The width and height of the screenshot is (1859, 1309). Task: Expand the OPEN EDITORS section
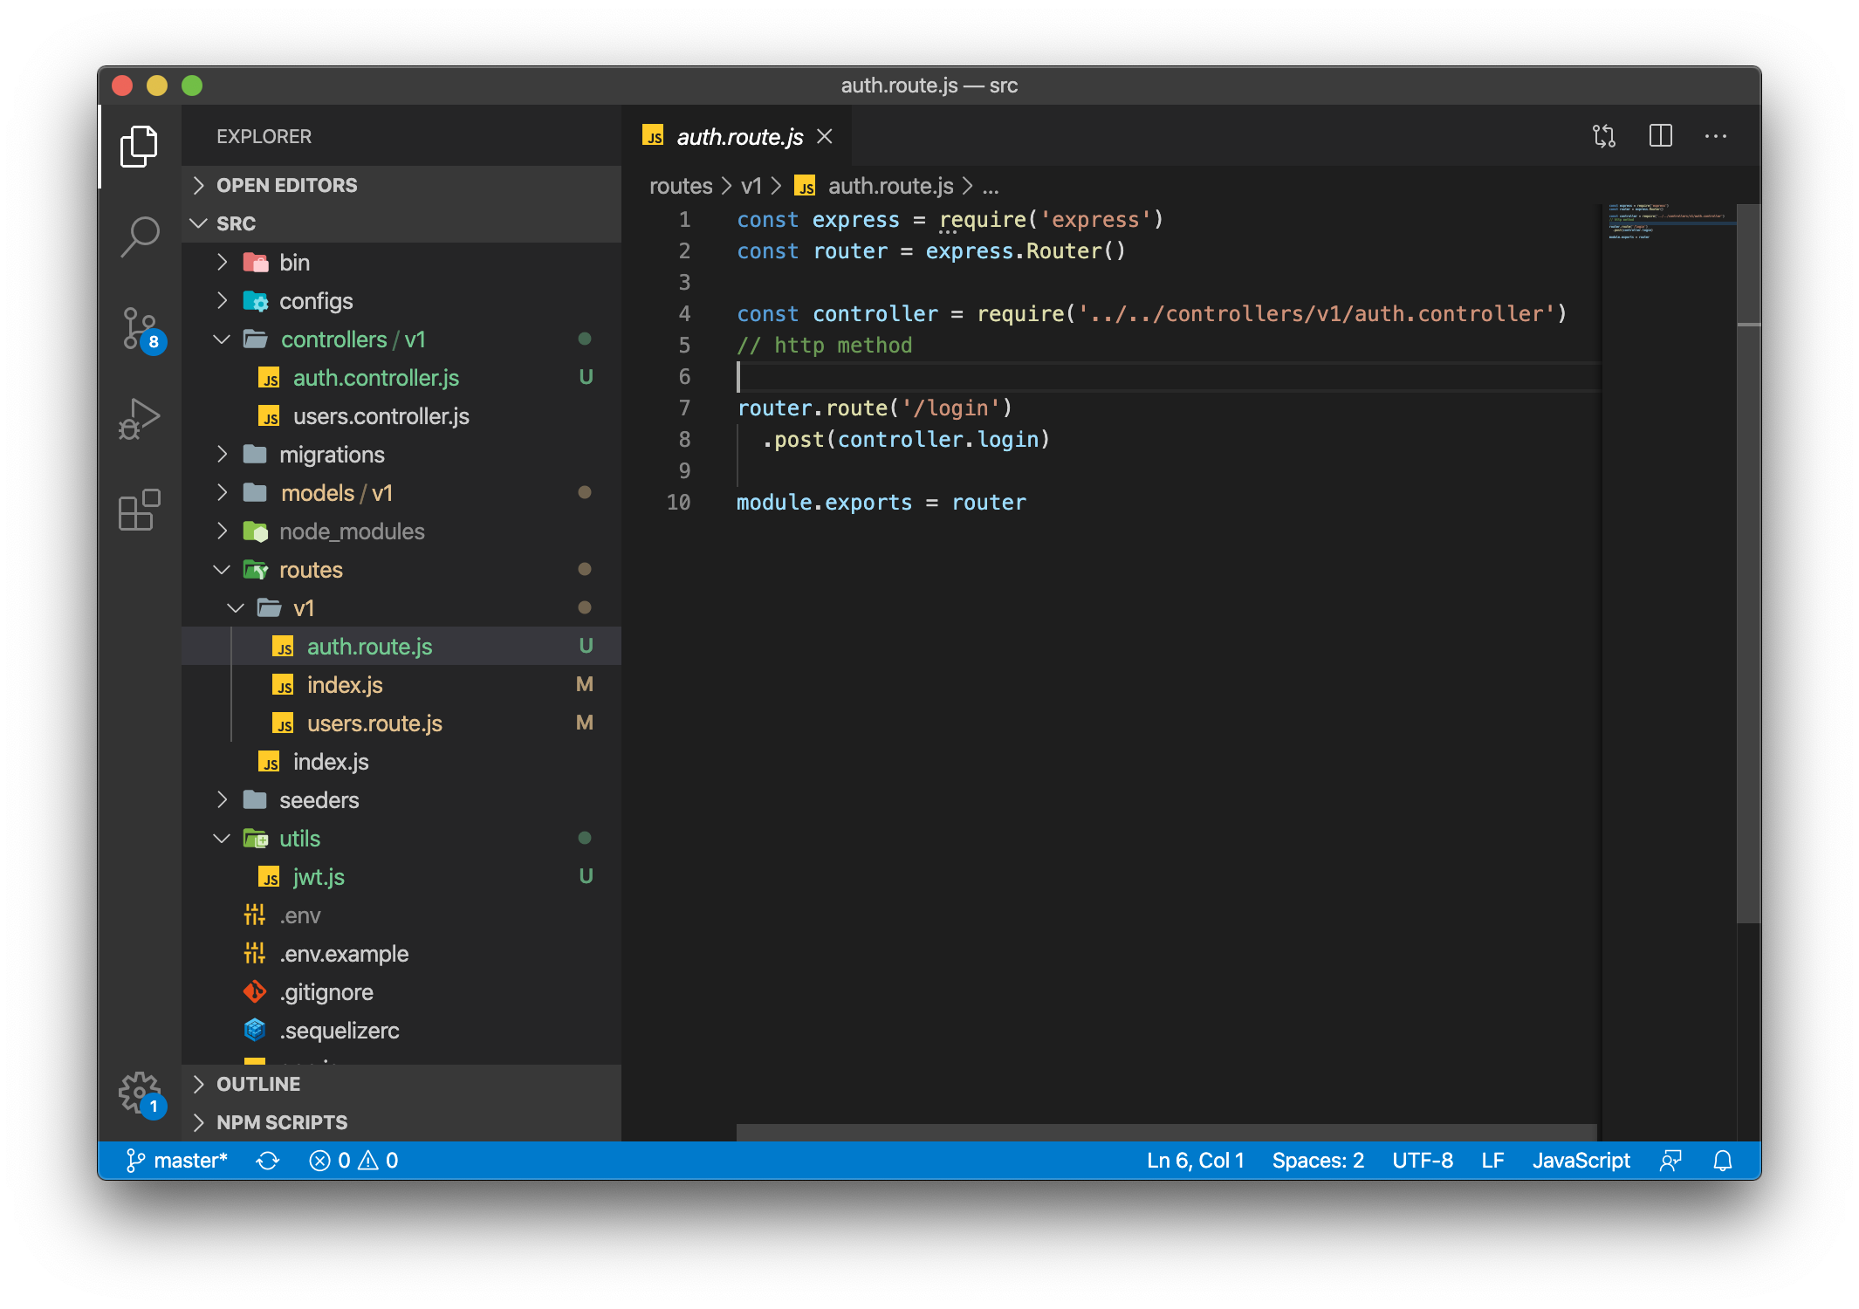pos(286,185)
